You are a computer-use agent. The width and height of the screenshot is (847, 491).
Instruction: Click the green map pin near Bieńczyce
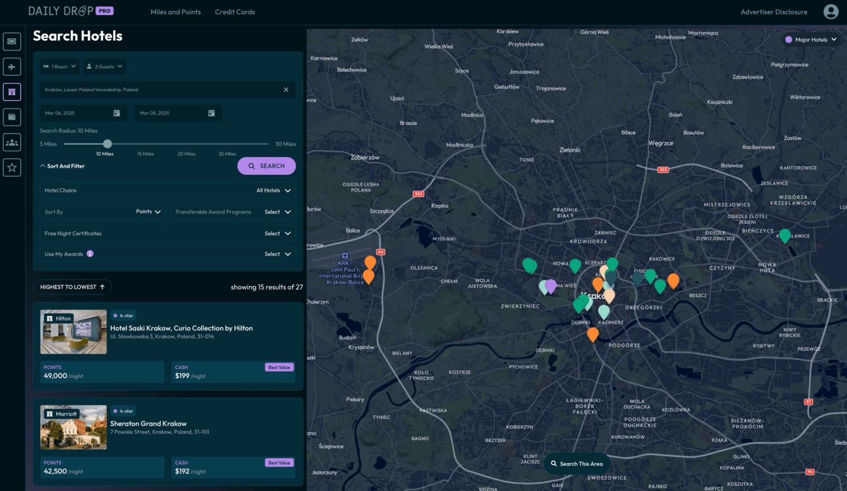pyautogui.click(x=785, y=236)
